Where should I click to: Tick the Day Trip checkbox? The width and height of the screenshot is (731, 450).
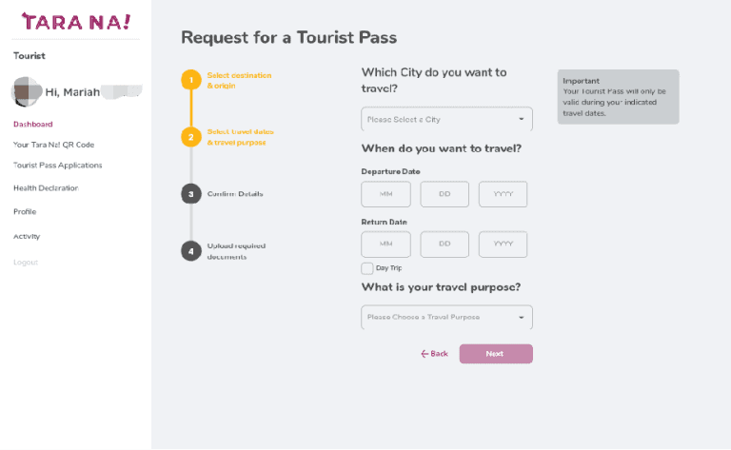point(367,268)
